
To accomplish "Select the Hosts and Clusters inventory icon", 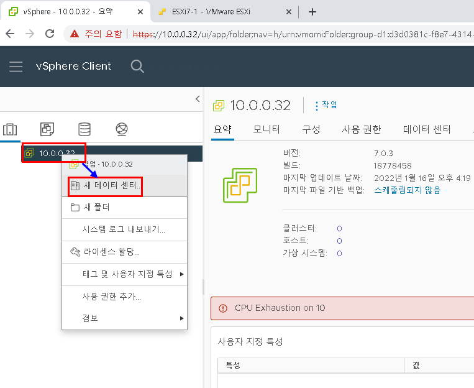I will (x=10, y=129).
